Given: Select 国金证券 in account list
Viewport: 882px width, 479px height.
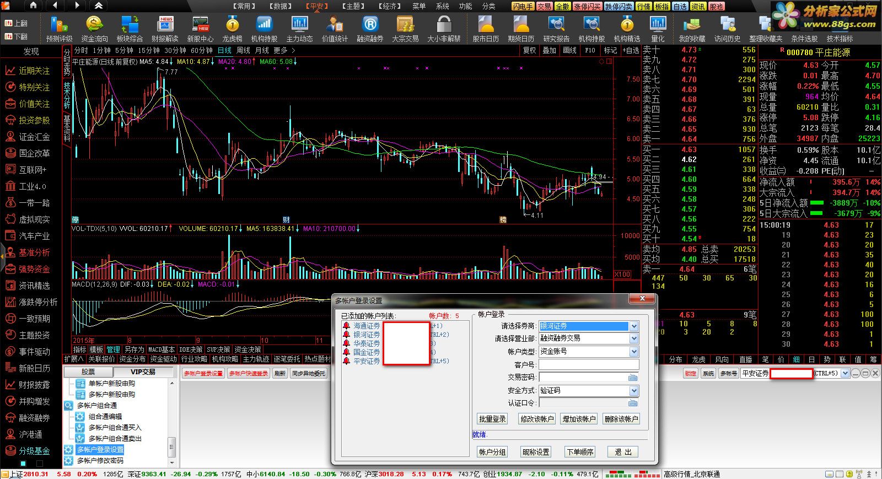Looking at the screenshot, I should click(x=367, y=352).
